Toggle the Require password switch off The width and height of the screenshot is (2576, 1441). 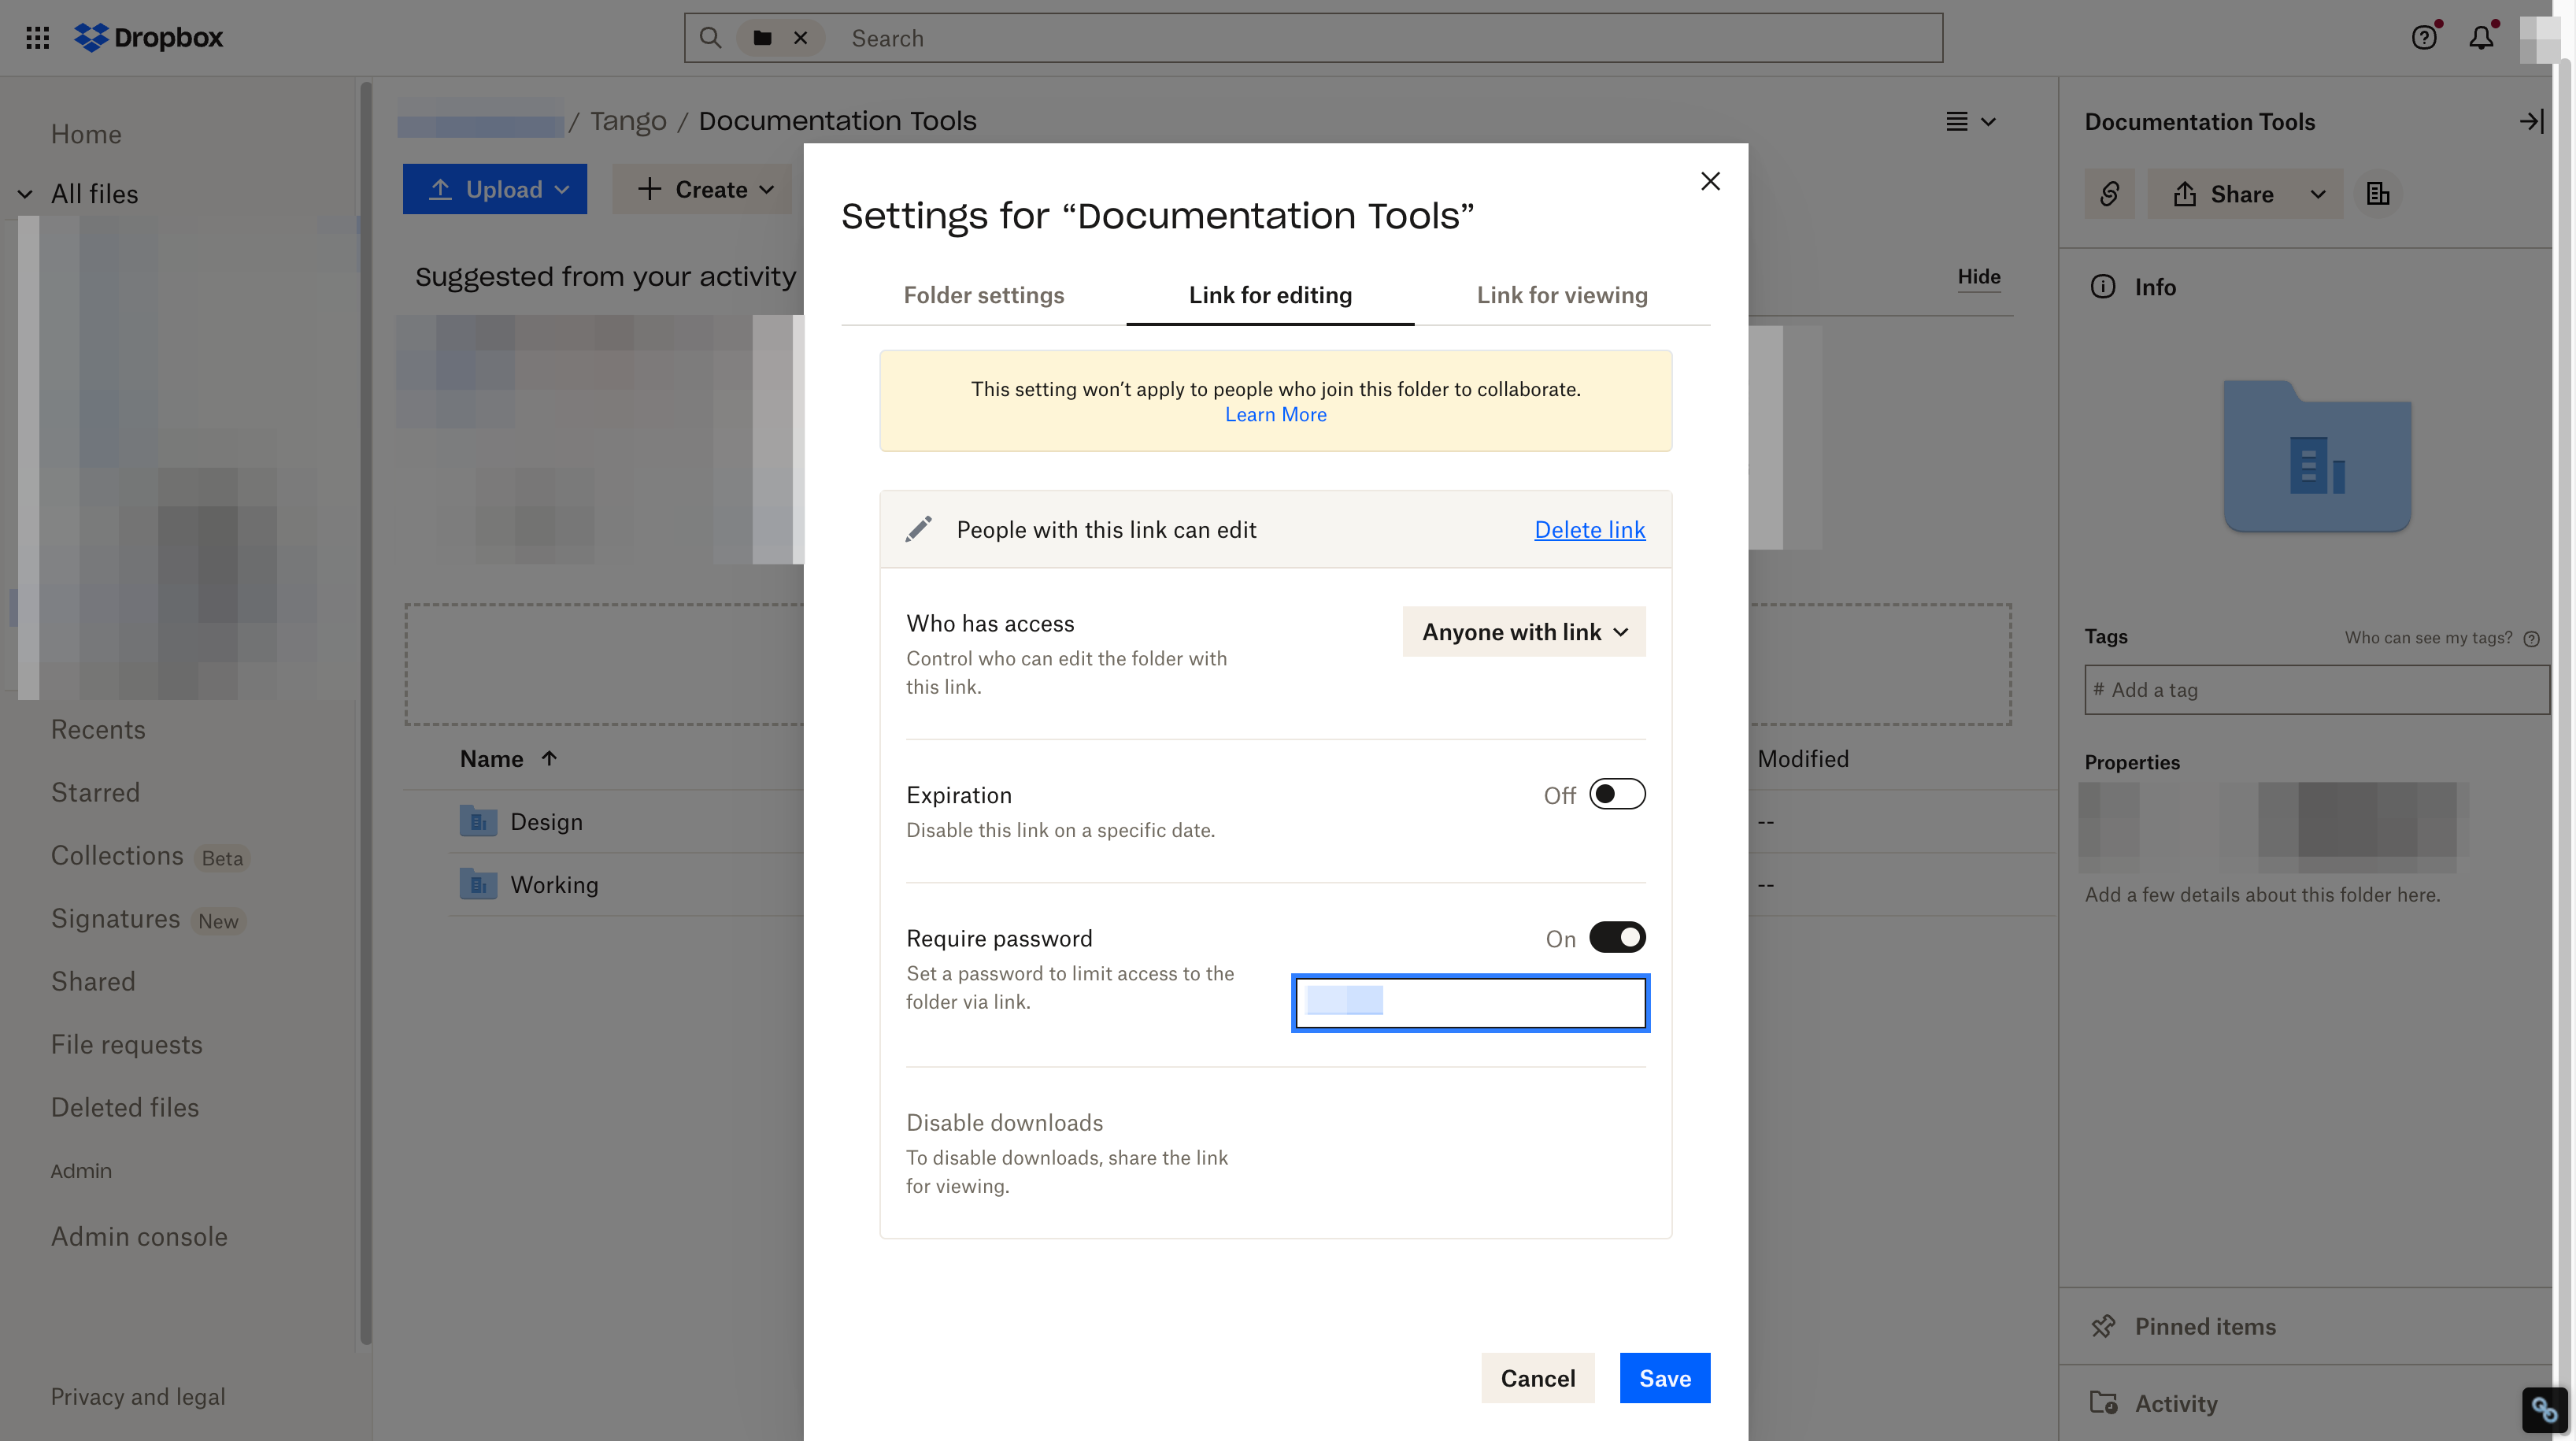coord(1617,937)
